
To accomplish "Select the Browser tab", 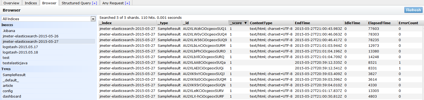I will [x=49, y=3].
